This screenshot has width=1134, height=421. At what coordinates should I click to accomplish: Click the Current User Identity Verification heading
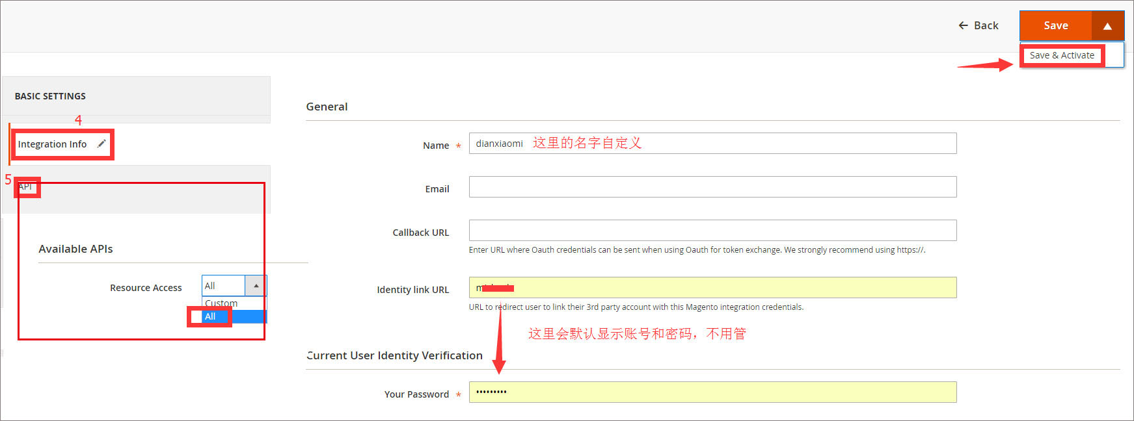394,355
